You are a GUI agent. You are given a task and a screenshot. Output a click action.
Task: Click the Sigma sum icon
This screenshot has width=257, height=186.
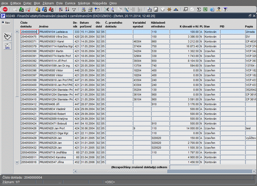tap(199, 10)
